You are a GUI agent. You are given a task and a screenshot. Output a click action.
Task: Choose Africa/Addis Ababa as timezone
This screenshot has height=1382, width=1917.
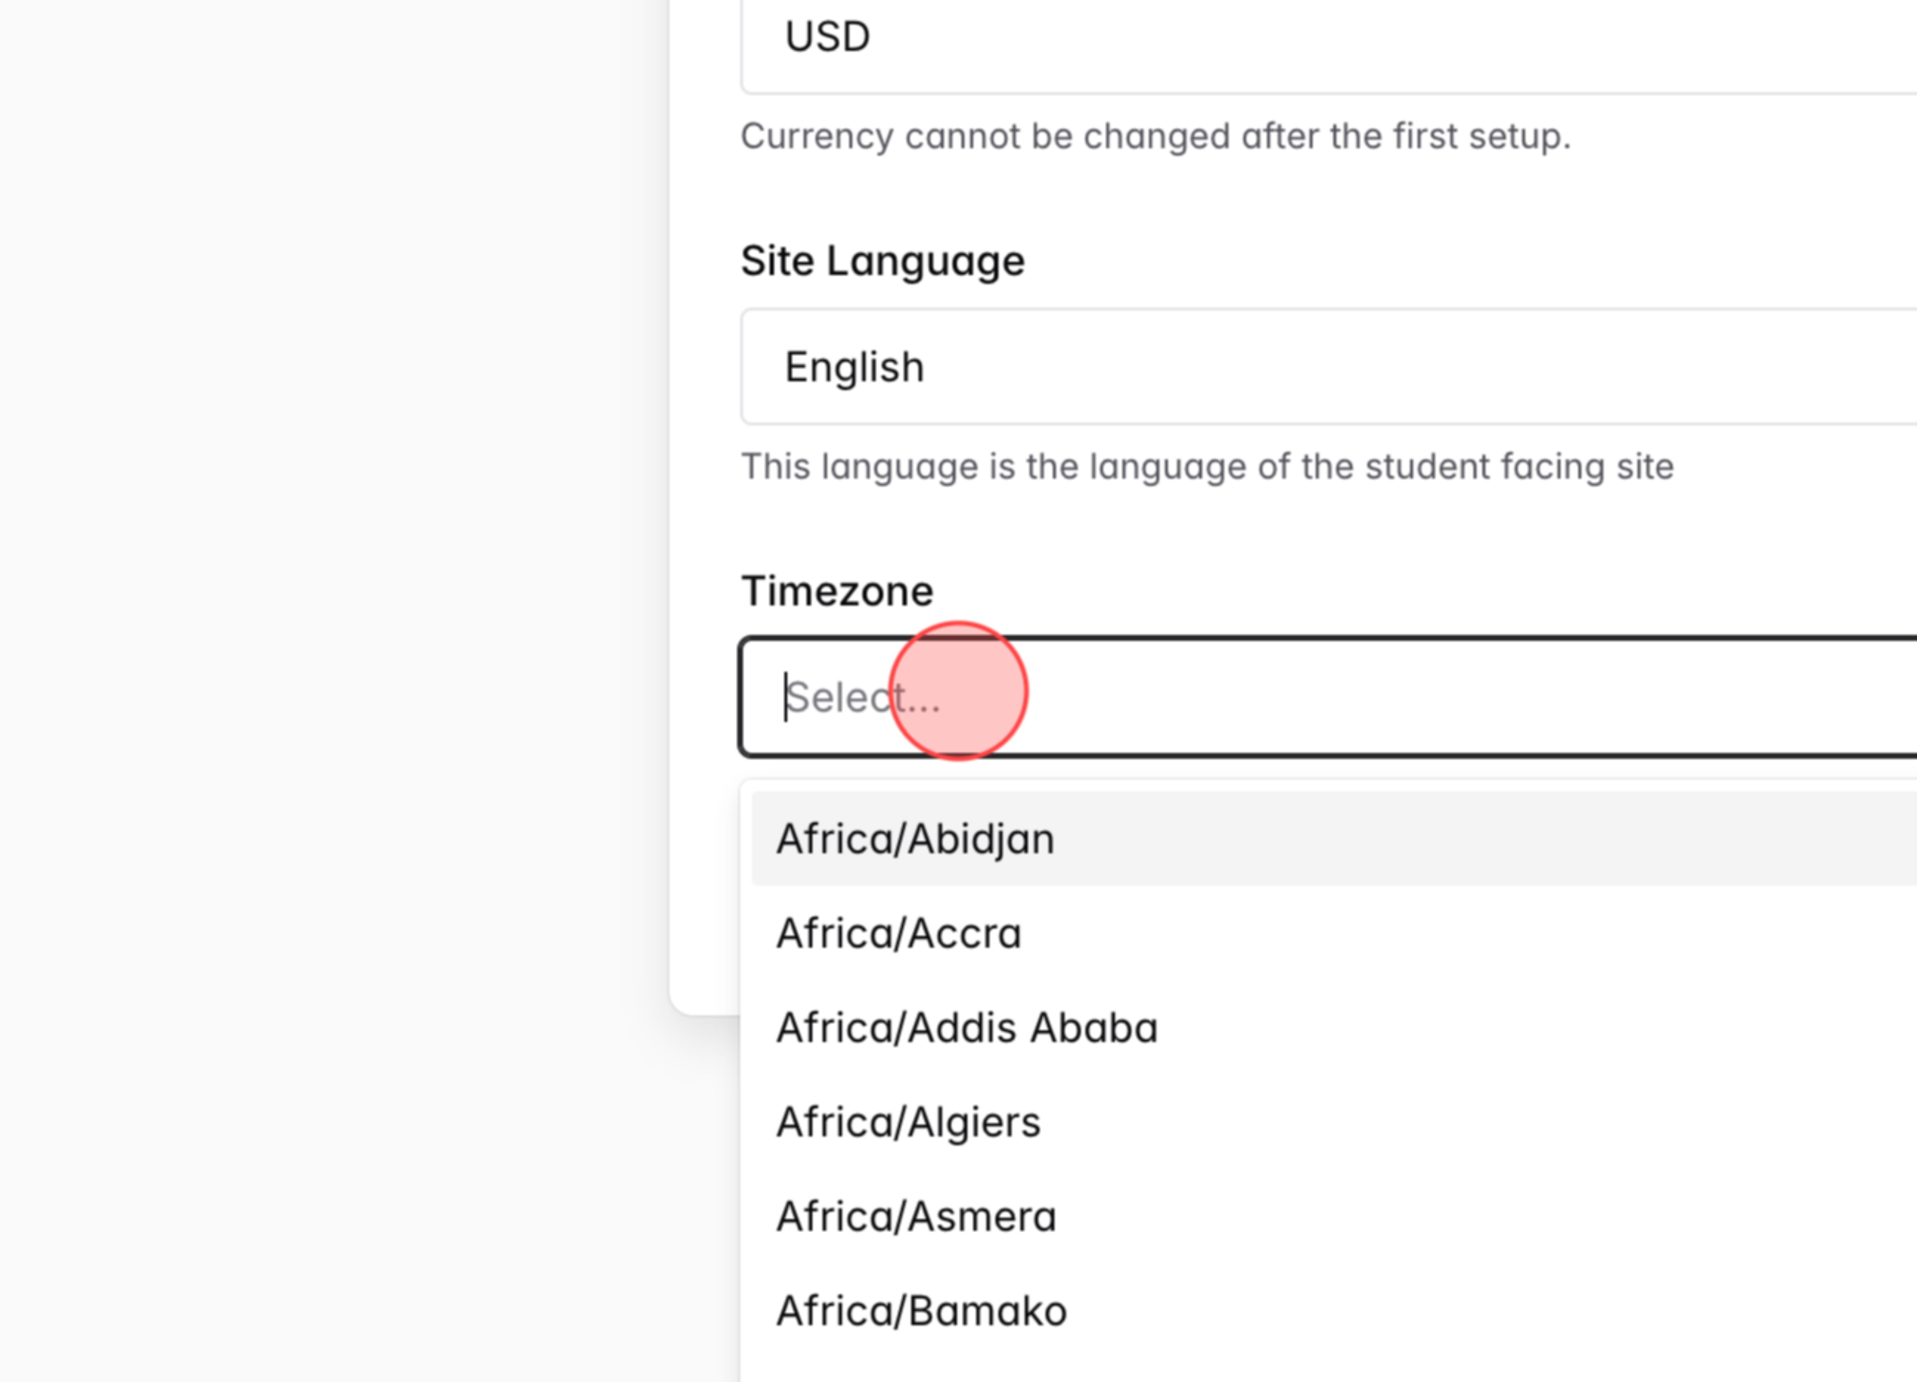[967, 1027]
